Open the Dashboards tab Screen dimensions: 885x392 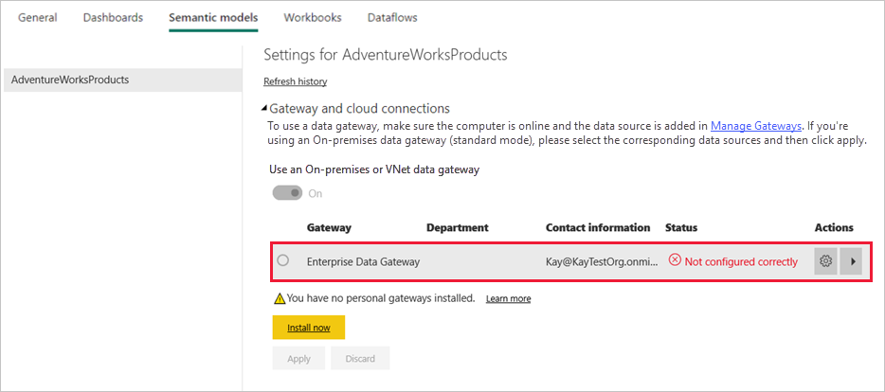click(113, 17)
